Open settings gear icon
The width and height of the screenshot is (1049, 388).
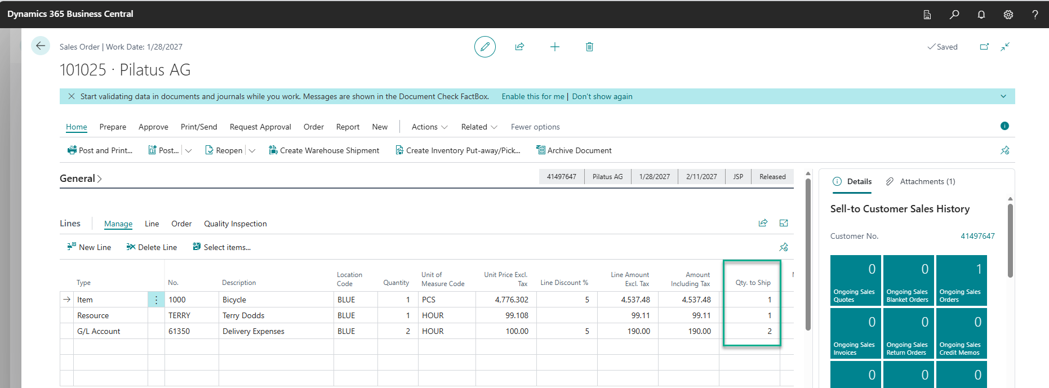(x=1008, y=15)
